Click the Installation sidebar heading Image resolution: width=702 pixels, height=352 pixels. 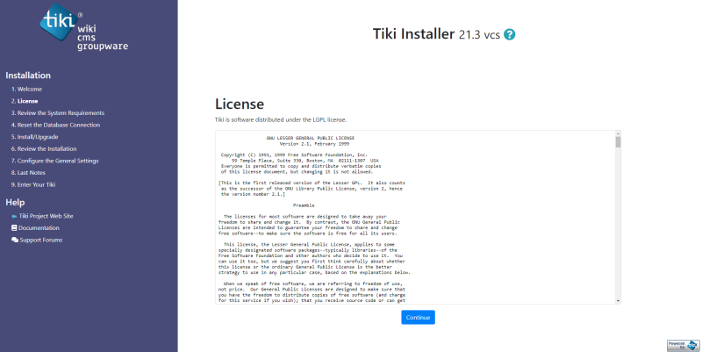(x=28, y=75)
